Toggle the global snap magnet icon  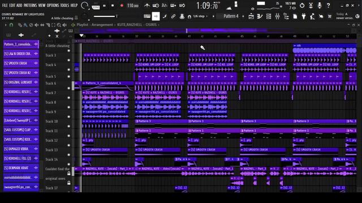pos(189,16)
